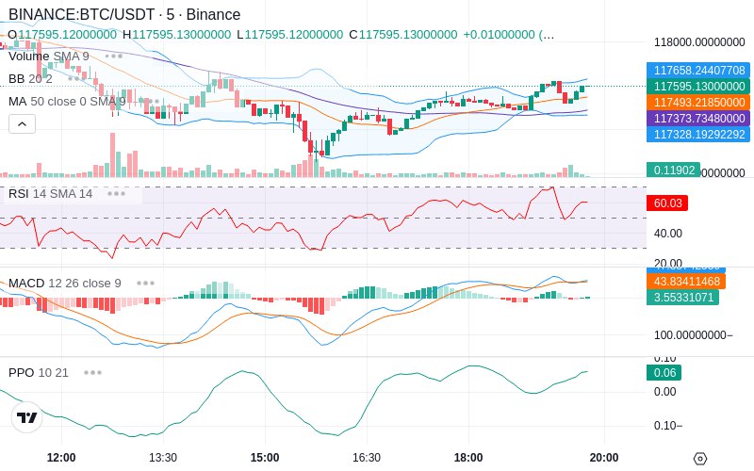Open more options for MA 50 indicator
The width and height of the screenshot is (754, 471).
152,102
